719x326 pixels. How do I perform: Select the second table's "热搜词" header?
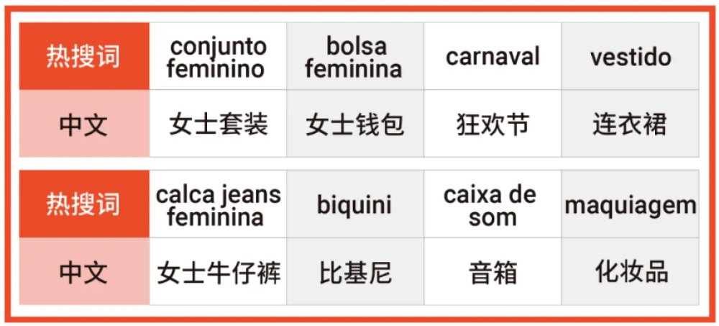84,204
